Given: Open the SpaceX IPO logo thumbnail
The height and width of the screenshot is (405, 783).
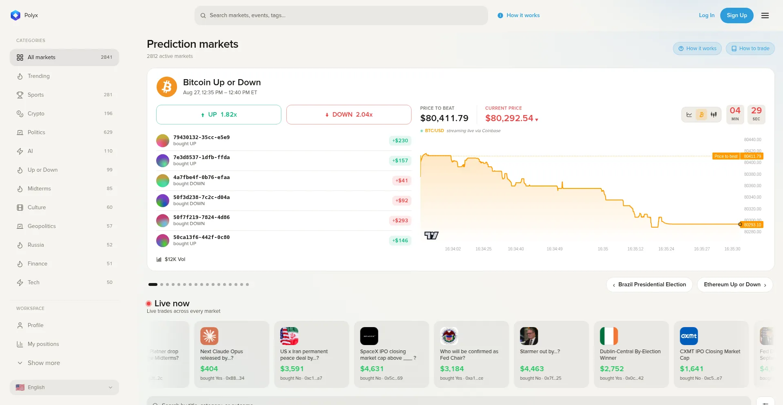Looking at the screenshot, I should point(369,336).
